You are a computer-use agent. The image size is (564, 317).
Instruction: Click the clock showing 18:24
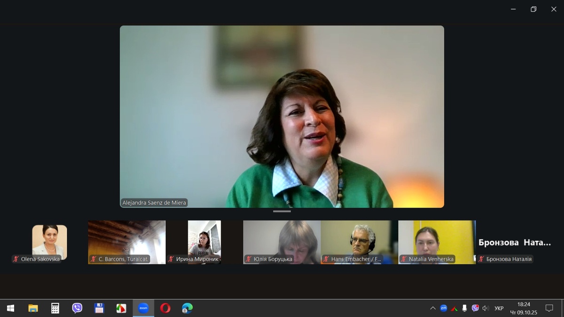(x=524, y=308)
